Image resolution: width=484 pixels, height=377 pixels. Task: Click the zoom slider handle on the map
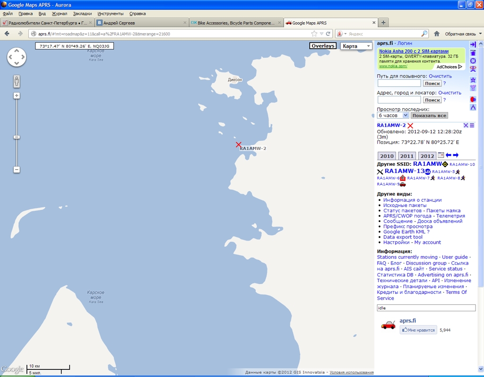point(17,137)
